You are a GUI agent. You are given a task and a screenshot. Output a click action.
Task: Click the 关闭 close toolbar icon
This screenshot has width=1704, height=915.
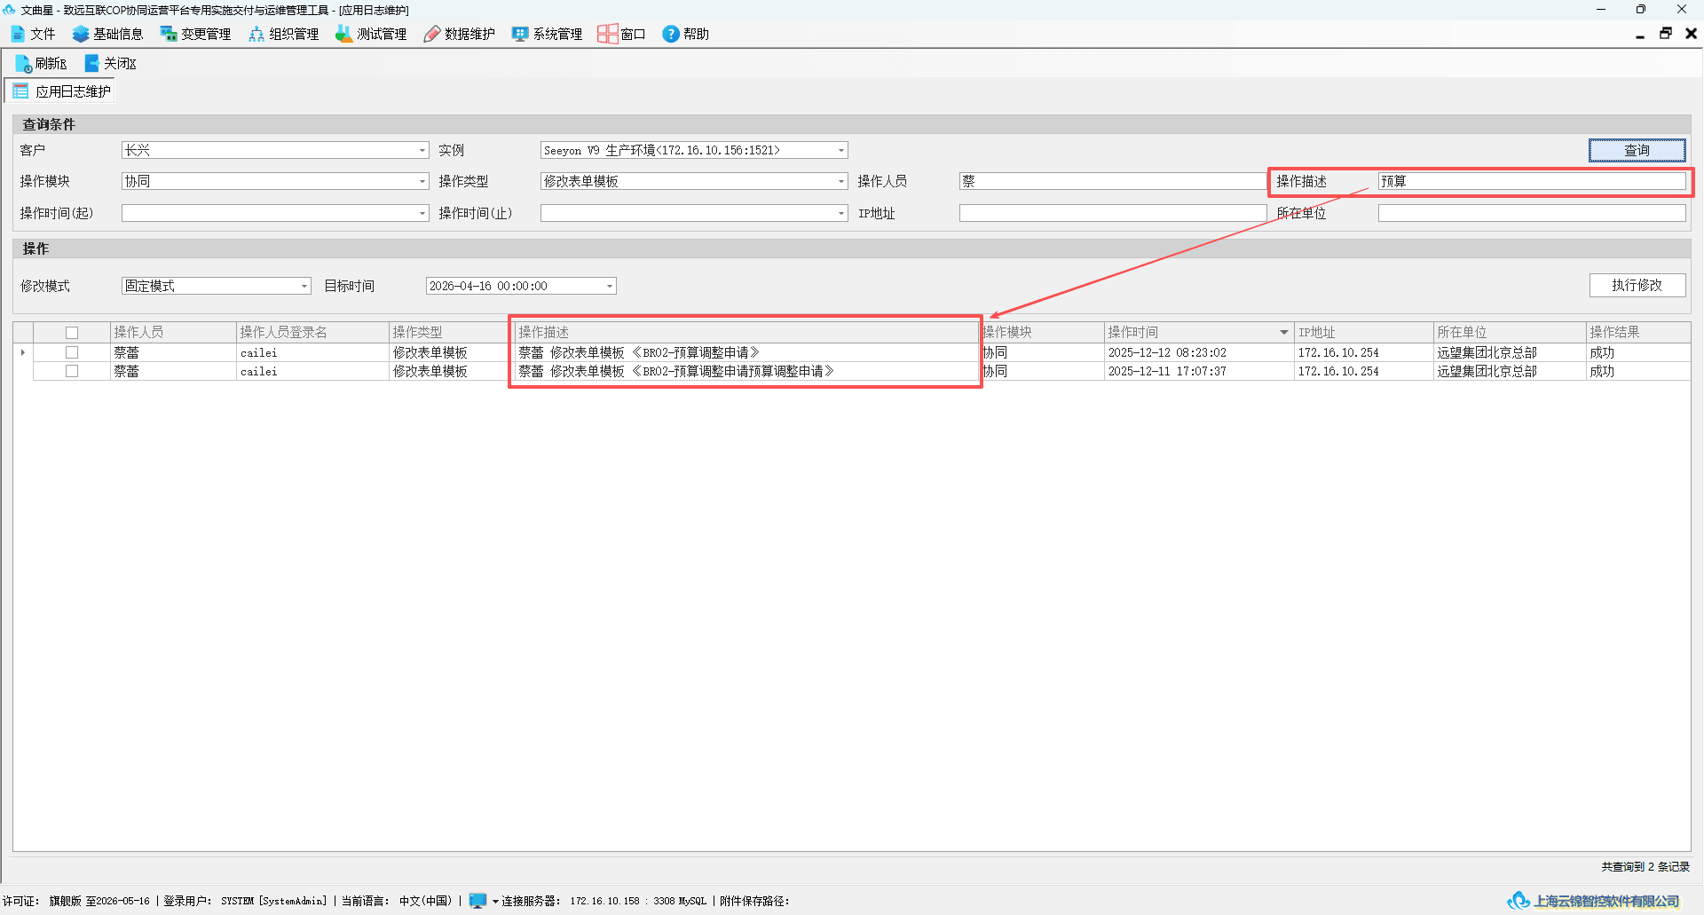(x=91, y=63)
